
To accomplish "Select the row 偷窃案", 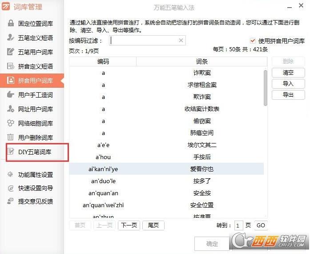I will (166, 121).
